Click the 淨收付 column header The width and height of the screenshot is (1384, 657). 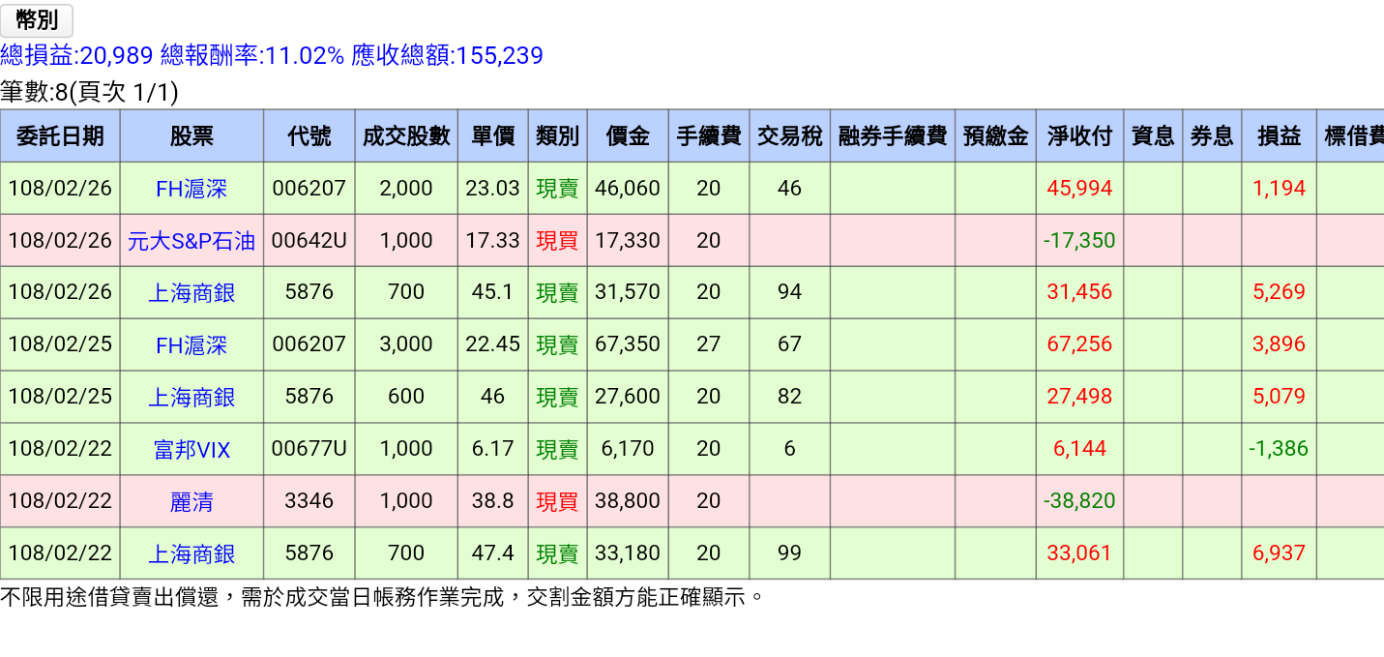[x=1079, y=135]
